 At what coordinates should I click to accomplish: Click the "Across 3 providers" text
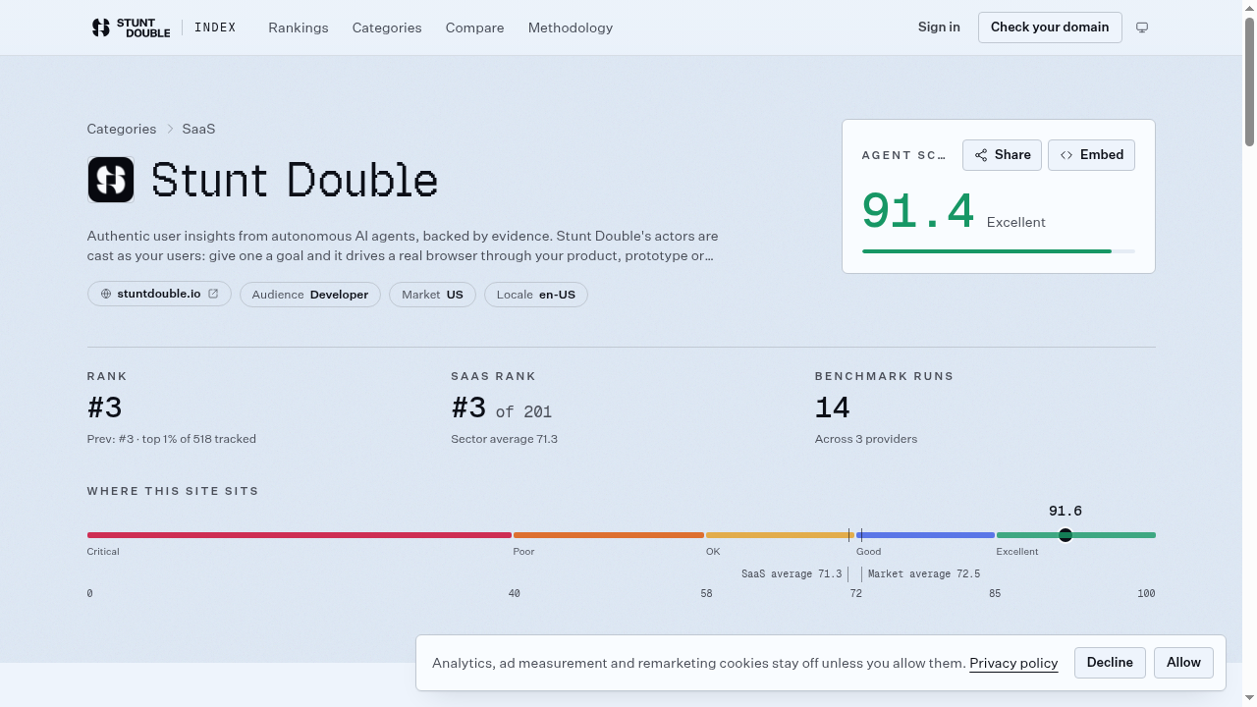point(866,439)
